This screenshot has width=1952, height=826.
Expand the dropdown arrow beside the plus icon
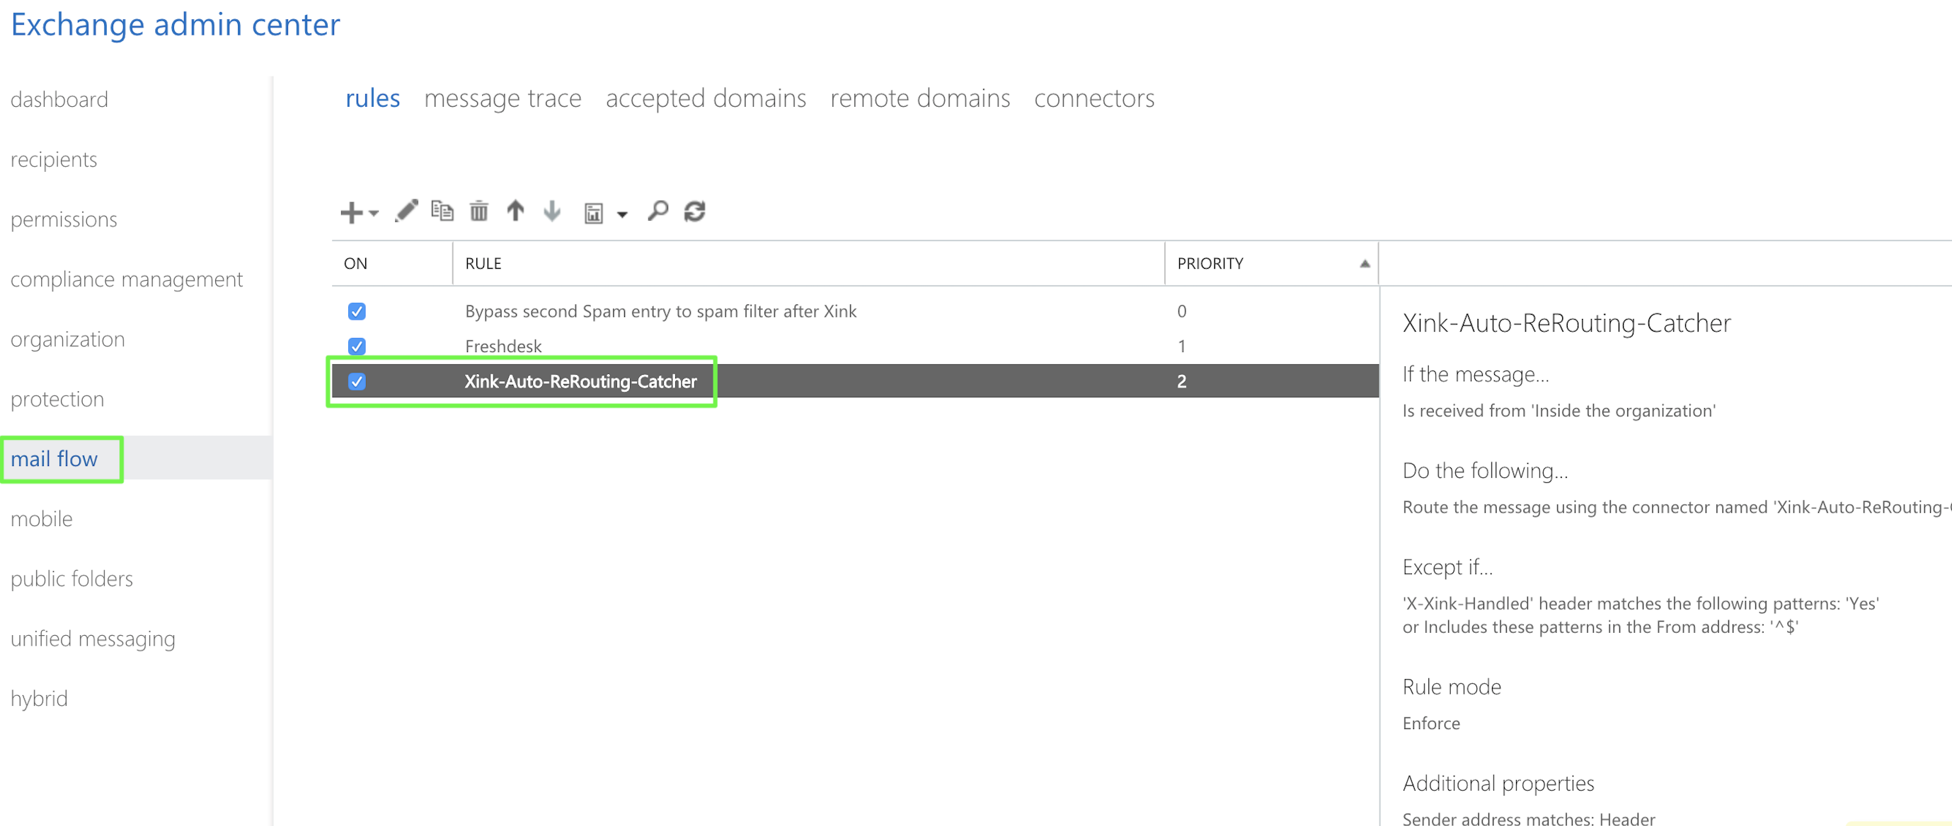374,214
